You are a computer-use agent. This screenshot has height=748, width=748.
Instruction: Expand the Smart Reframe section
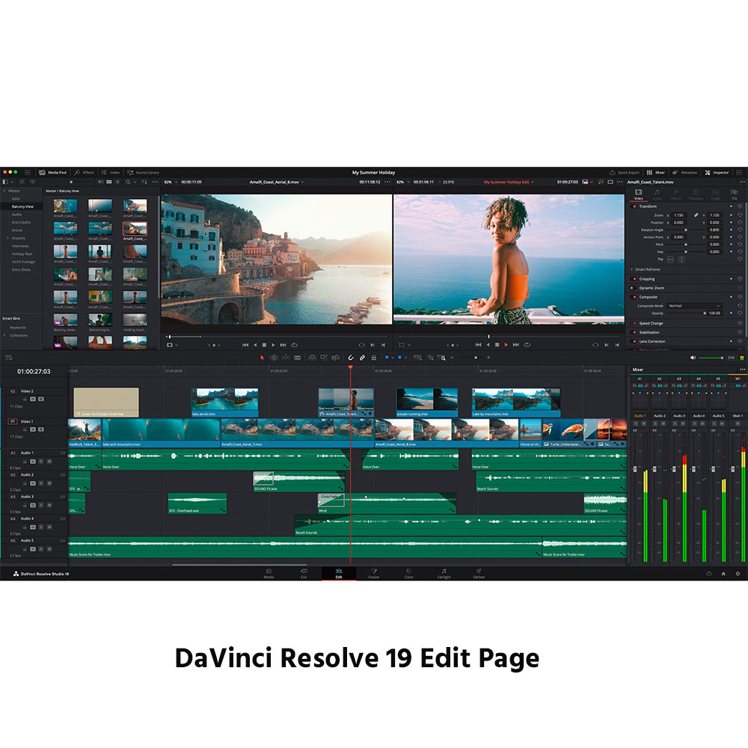click(x=632, y=269)
